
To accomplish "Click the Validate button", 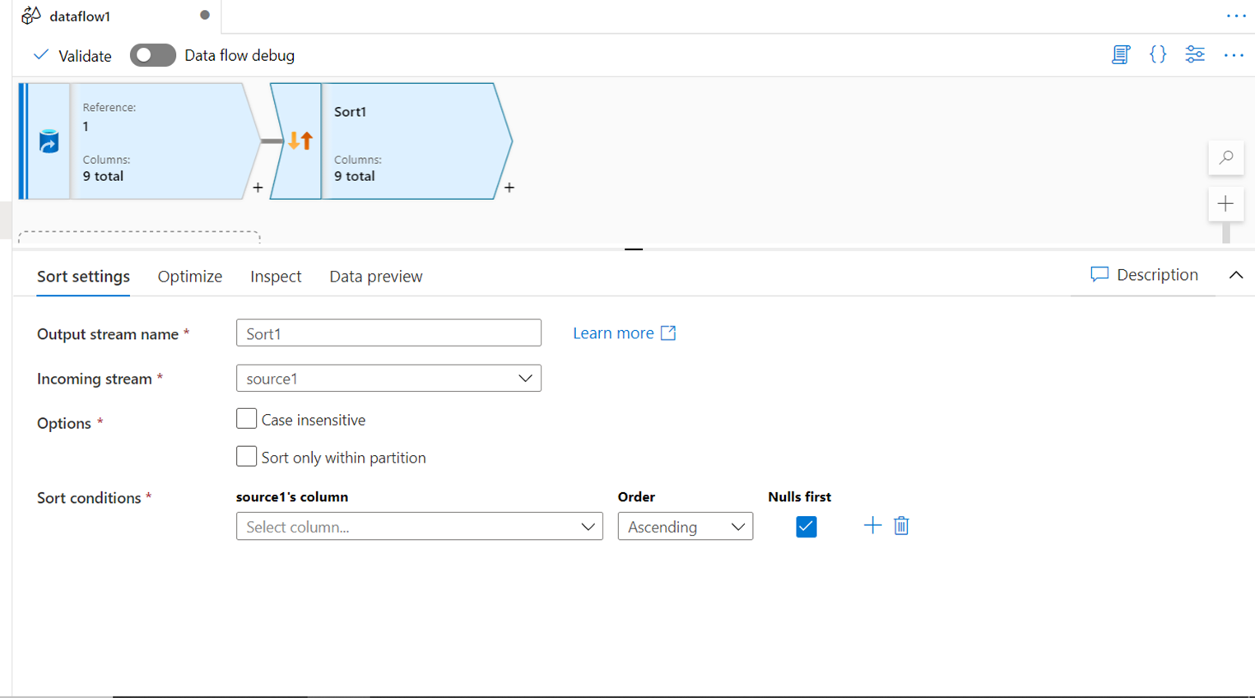I will (x=72, y=56).
